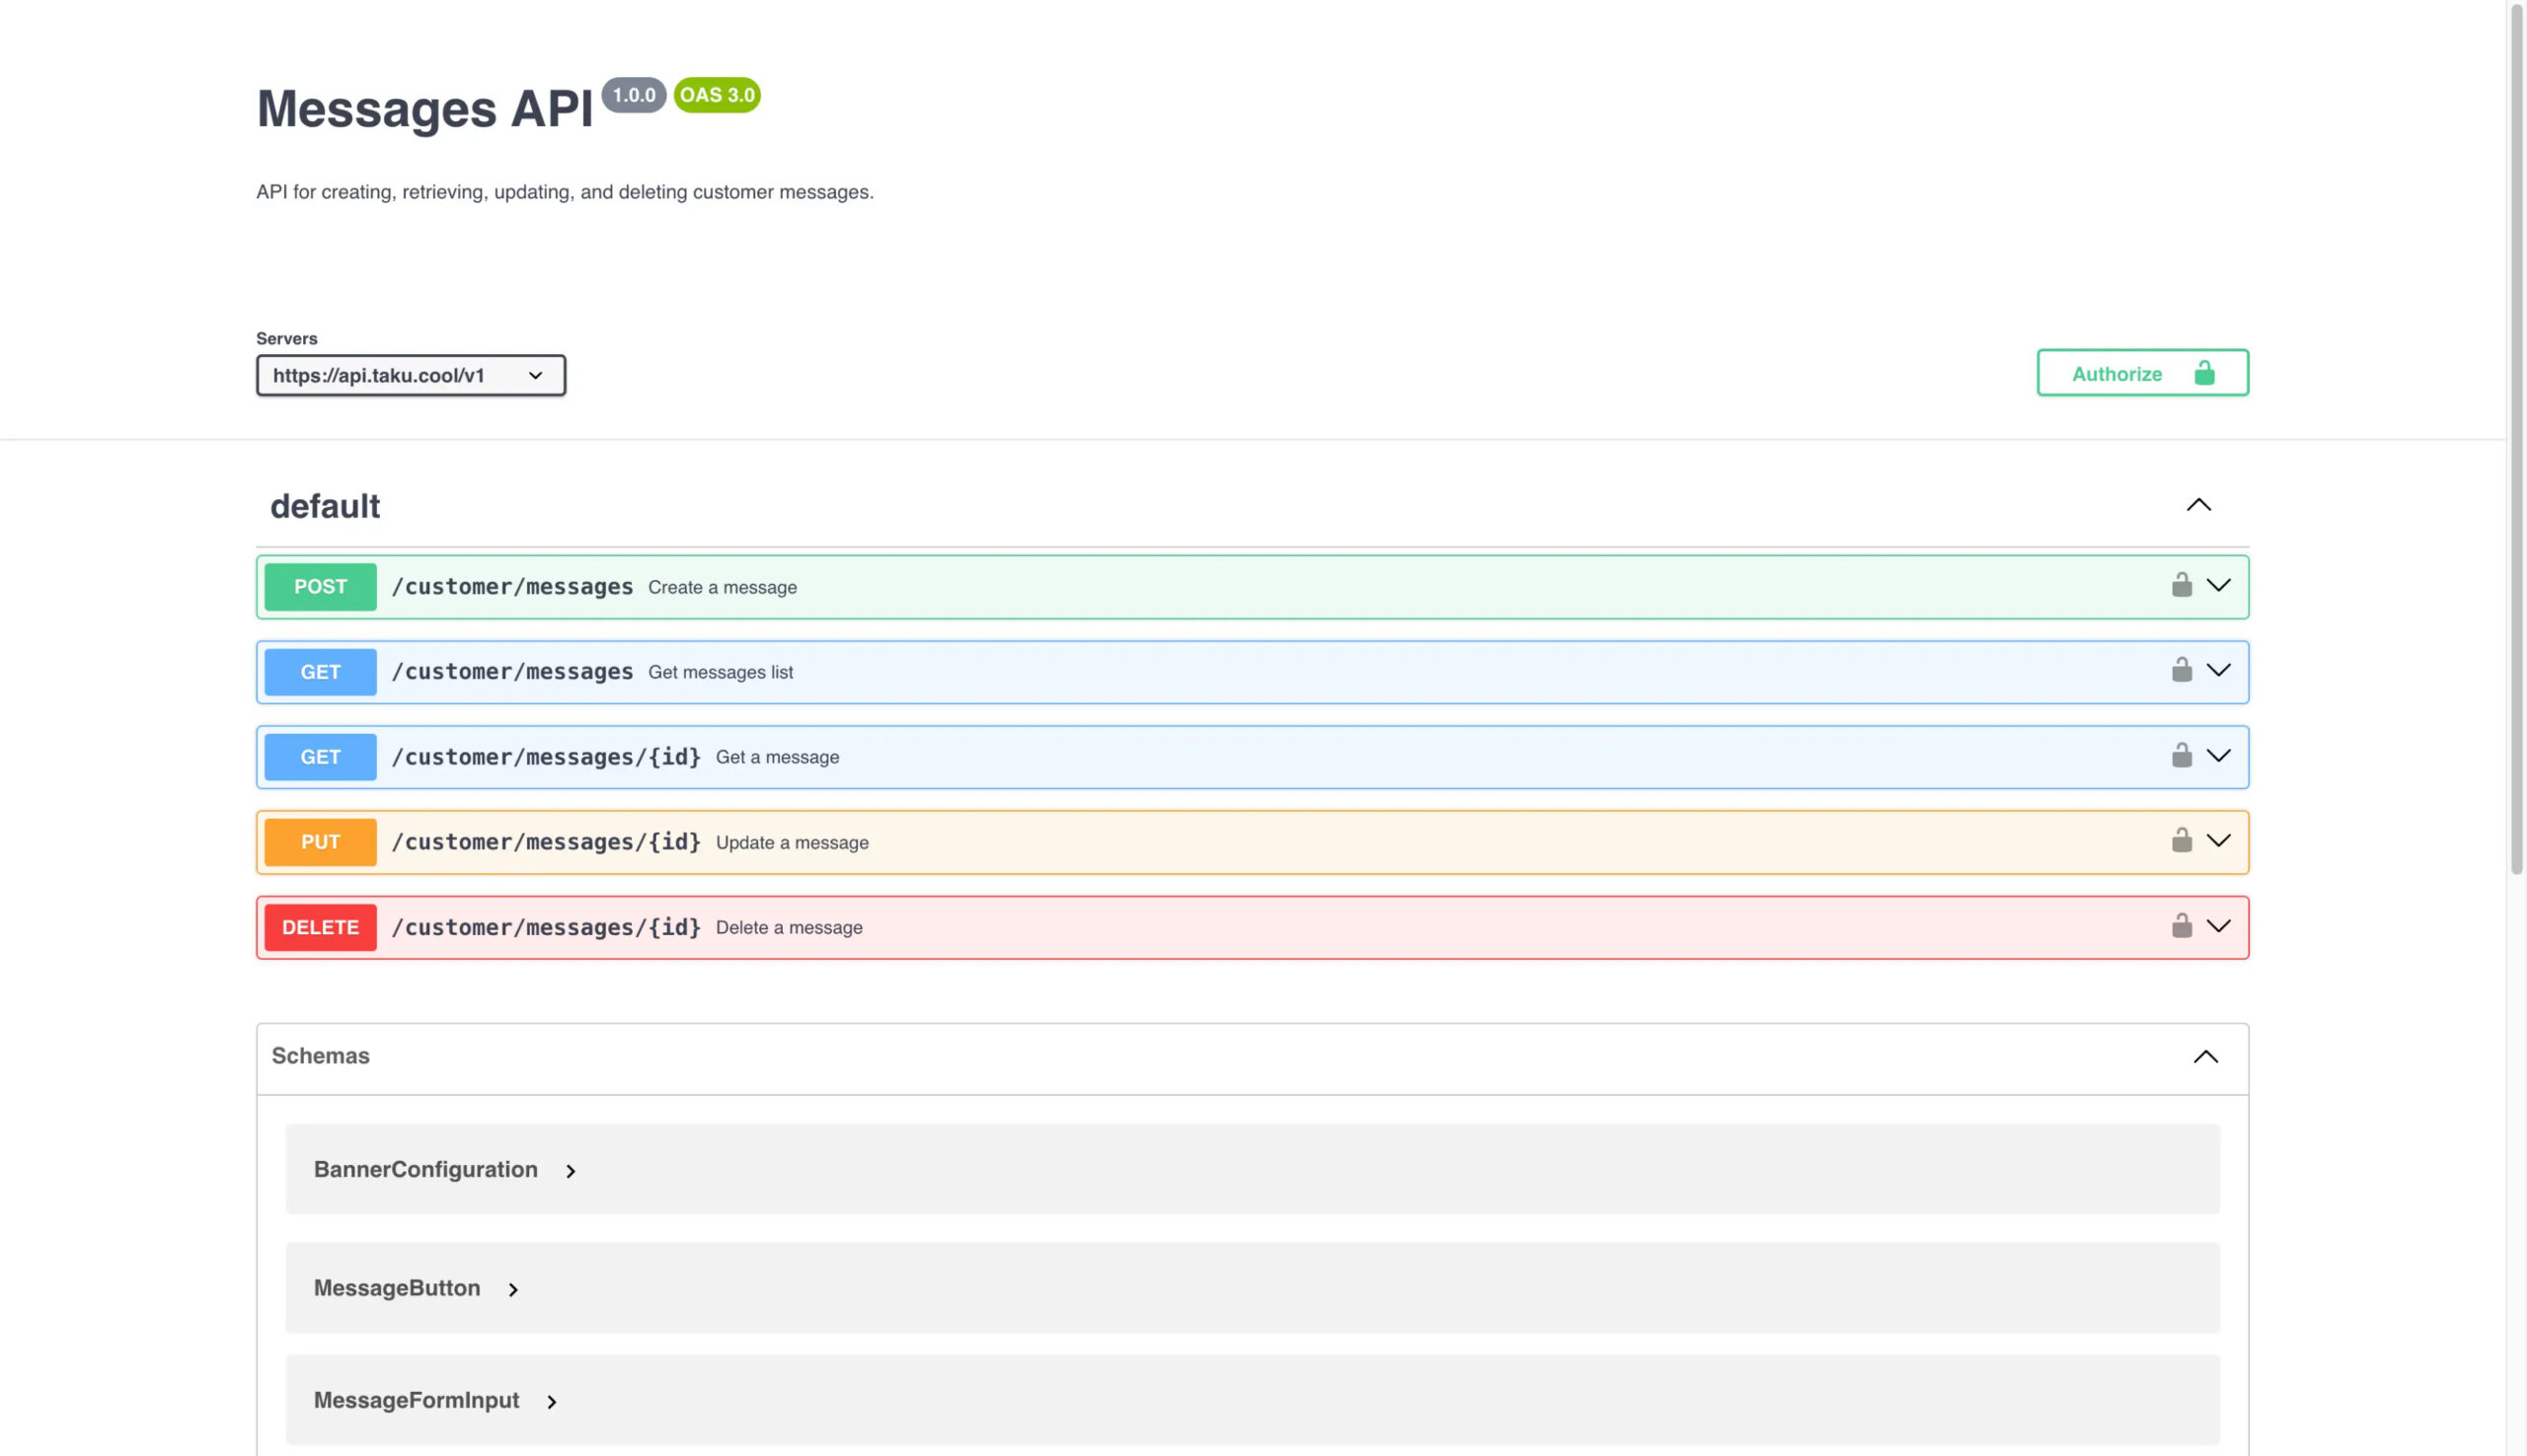Expand MessageFormInput schema chevron
The image size is (2527, 1456).
tap(551, 1402)
